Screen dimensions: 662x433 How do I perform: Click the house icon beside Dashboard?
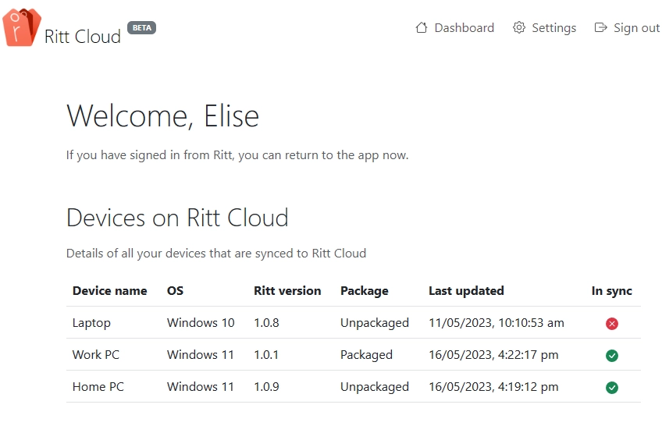(422, 28)
